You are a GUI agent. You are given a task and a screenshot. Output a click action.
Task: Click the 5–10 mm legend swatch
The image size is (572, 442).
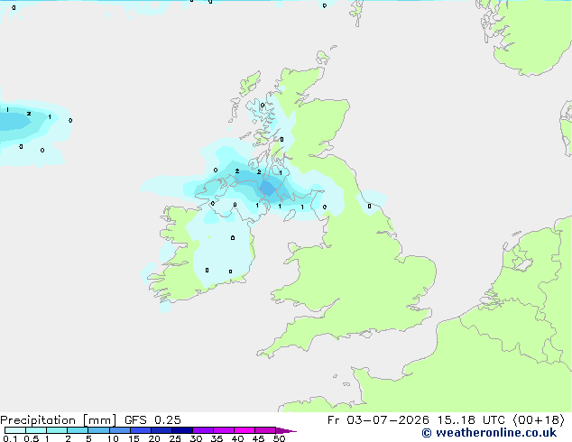pyautogui.click(x=98, y=430)
